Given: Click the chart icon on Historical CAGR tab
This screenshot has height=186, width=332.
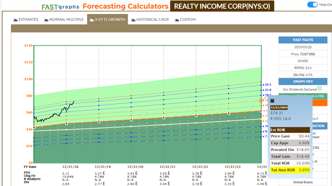Looking at the screenshot, I should point(133,20).
